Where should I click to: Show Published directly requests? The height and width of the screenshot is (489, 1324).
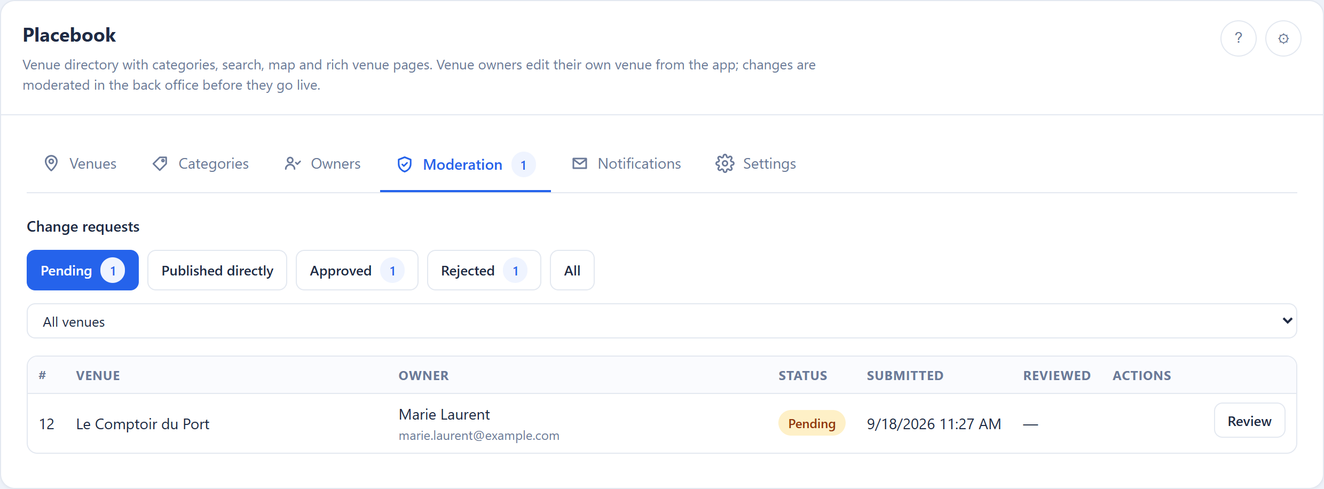click(217, 270)
